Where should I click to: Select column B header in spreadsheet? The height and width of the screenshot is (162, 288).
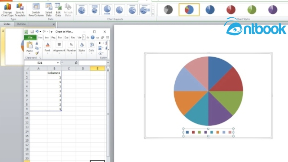54,68
